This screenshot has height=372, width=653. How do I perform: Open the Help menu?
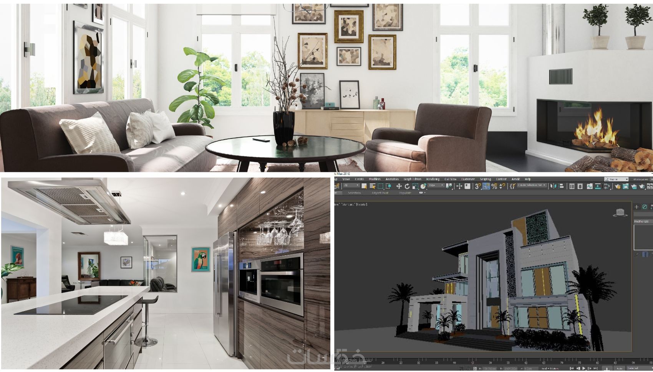point(527,179)
